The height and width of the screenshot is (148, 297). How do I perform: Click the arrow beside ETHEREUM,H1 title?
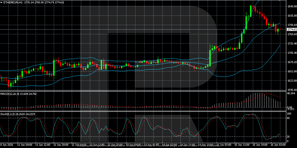point(1,2)
